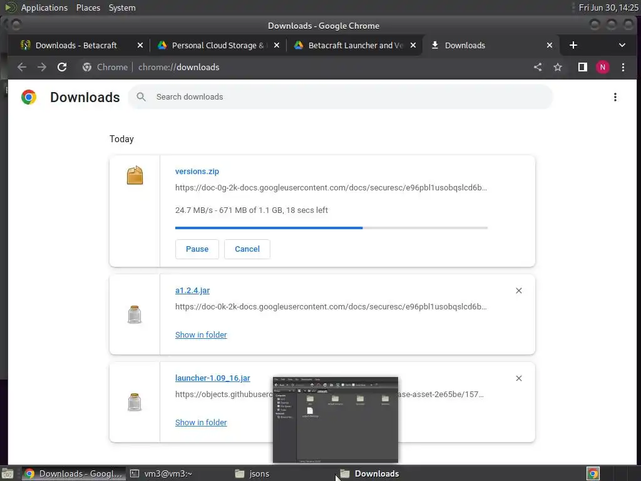Open the profile avatar labeled N
The image size is (641, 481).
tap(603, 67)
